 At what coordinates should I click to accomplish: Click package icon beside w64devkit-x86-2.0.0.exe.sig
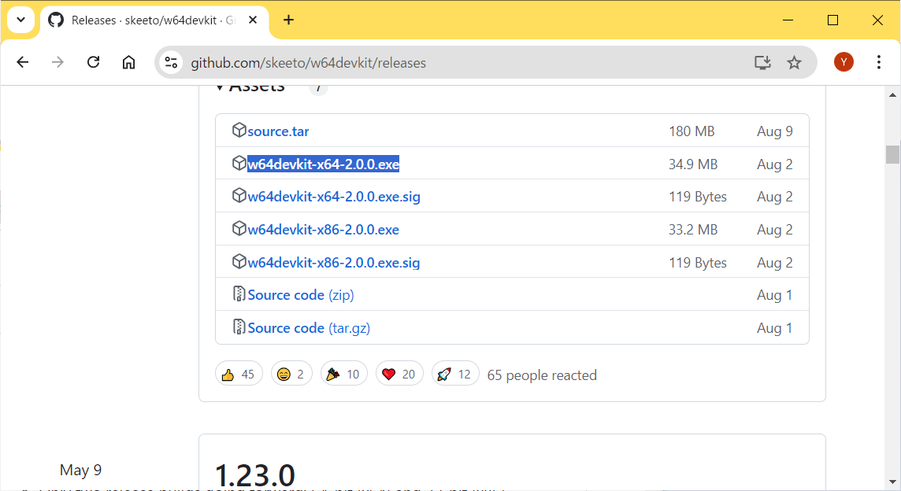(239, 261)
